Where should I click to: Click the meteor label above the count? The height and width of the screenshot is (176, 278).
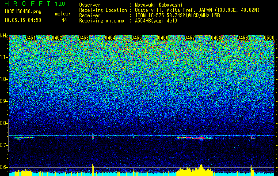pyautogui.click(x=63, y=14)
